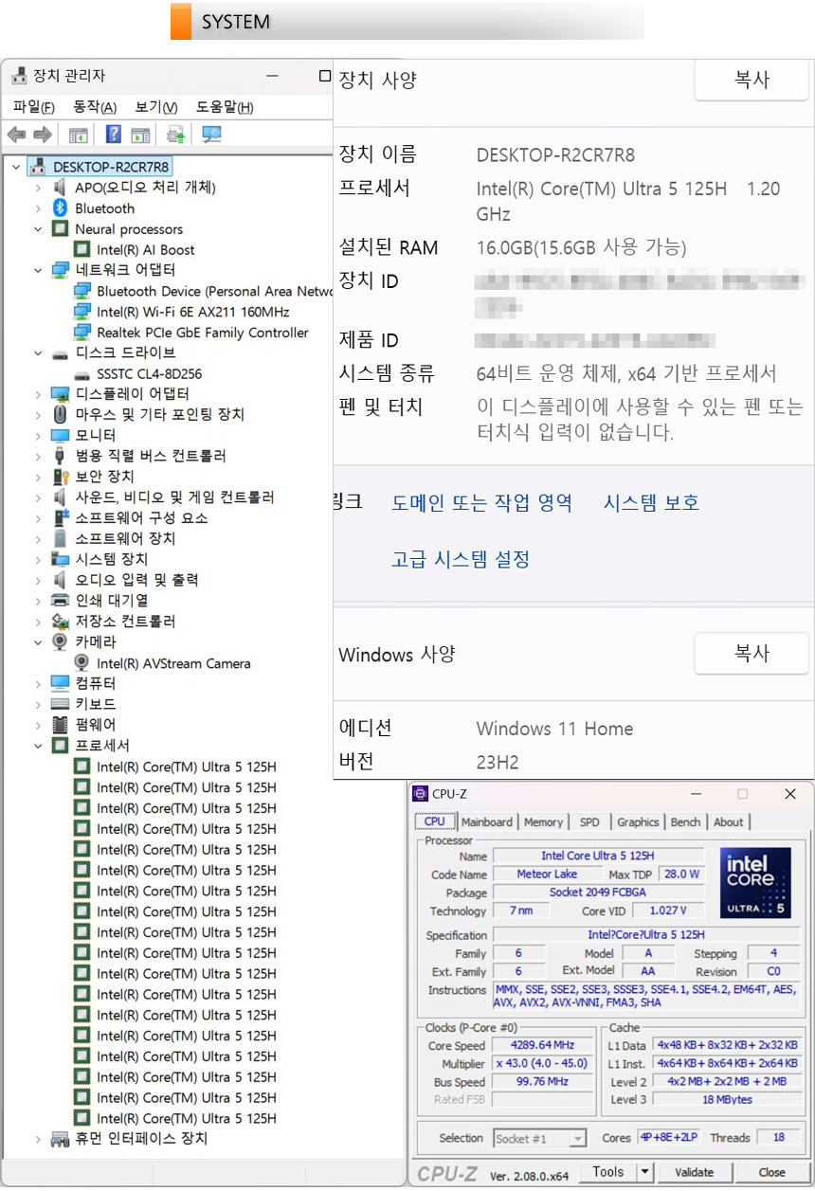Open the 시스템 보호 link
This screenshot has width=815, height=1191.
(652, 503)
